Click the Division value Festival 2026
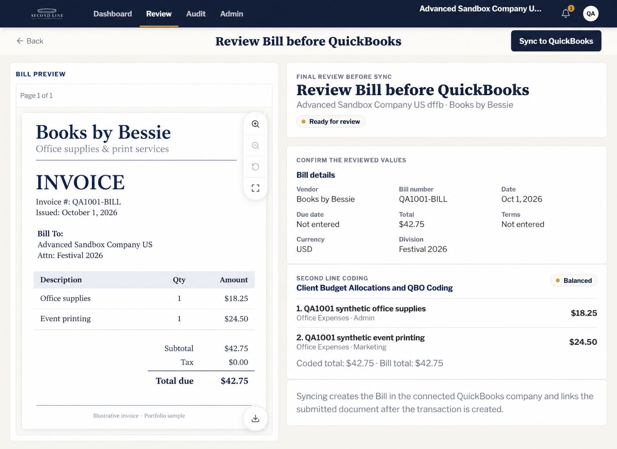Viewport: 617px width, 449px height. (423, 249)
